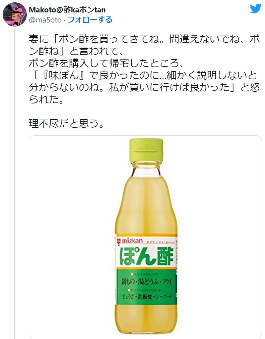265x339 pixels.
Task: Open the attached ぽん酢 bottle image
Action: pos(145,237)
